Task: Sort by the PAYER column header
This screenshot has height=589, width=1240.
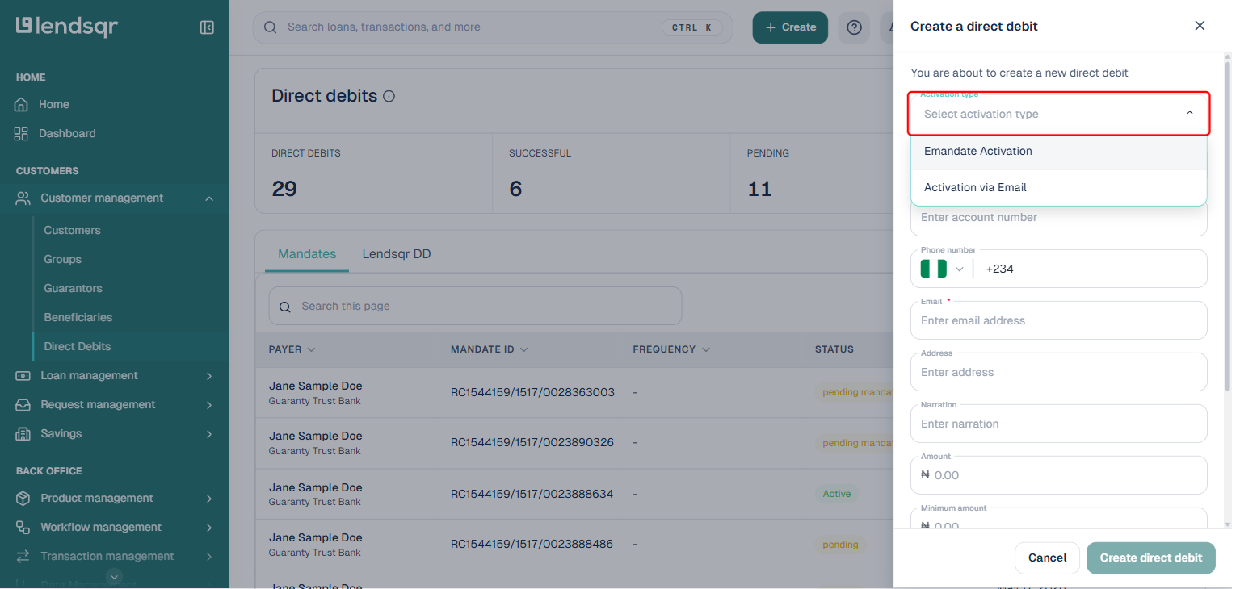Action: (292, 349)
